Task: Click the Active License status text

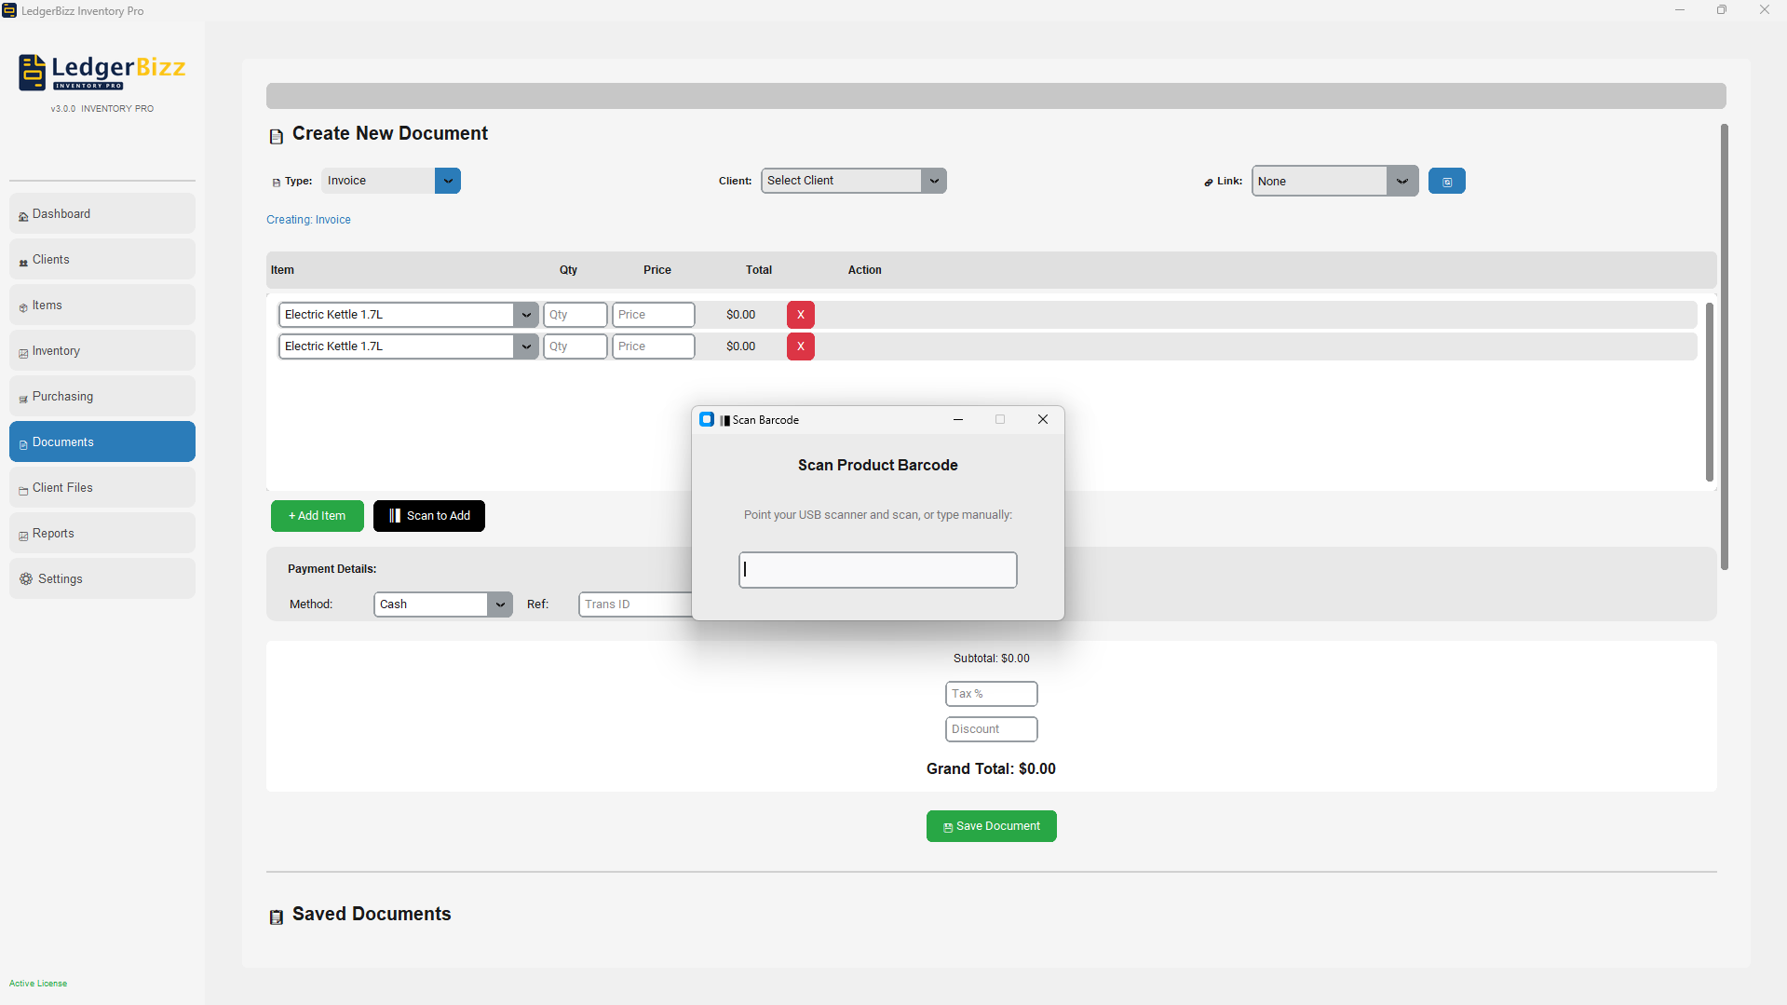Action: (38, 984)
